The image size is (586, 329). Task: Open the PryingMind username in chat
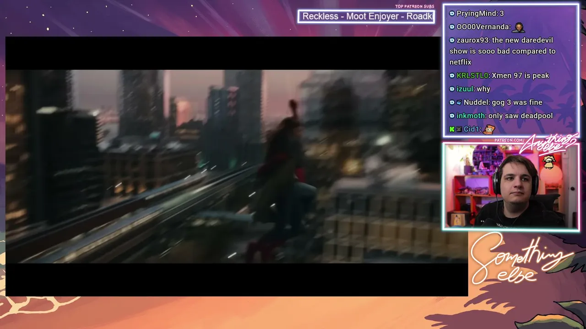click(476, 14)
